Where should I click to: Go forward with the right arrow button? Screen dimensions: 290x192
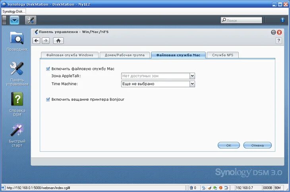click(x=46, y=40)
